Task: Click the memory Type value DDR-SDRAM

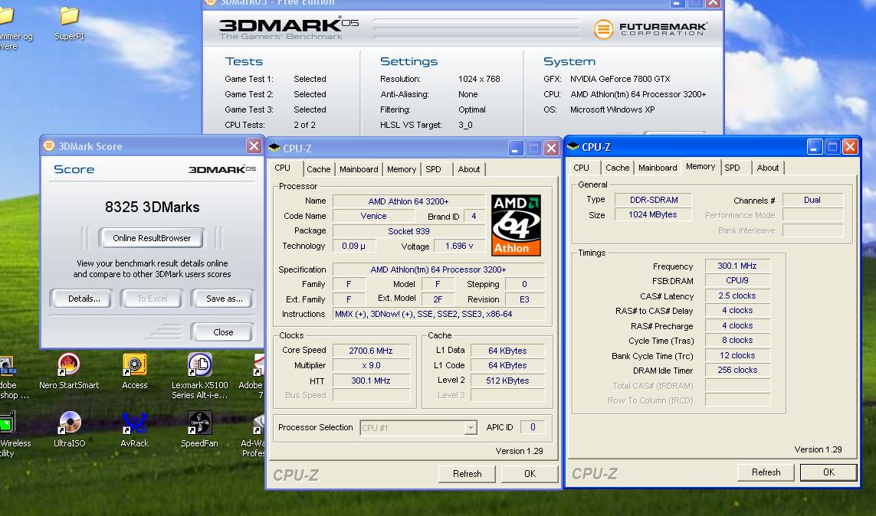Action: 653,200
